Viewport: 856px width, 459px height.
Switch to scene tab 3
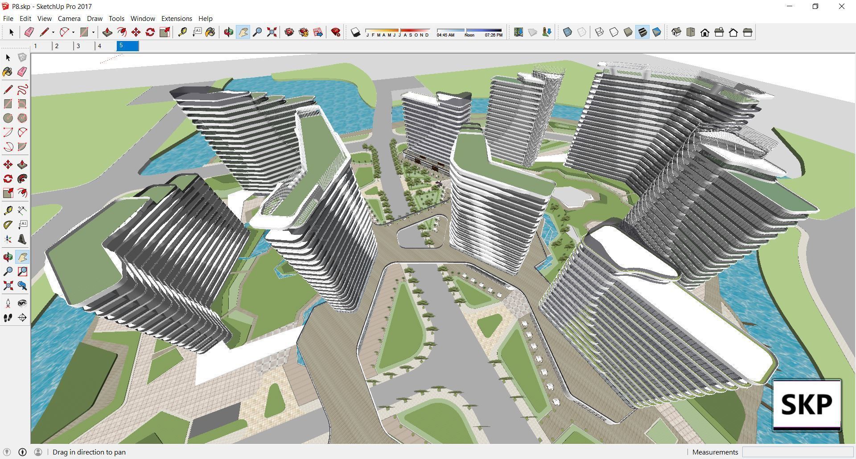[84, 46]
